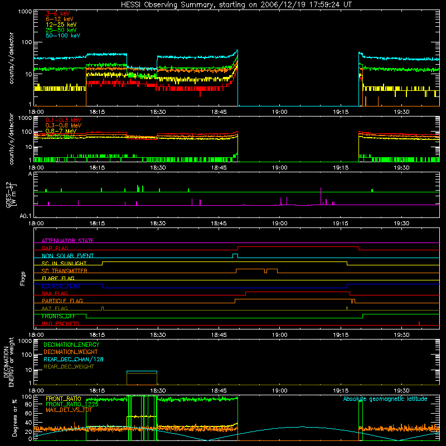This screenshot has height=446, width=446.
Task: Select the GAP_FLAG label
Action: 55,248
